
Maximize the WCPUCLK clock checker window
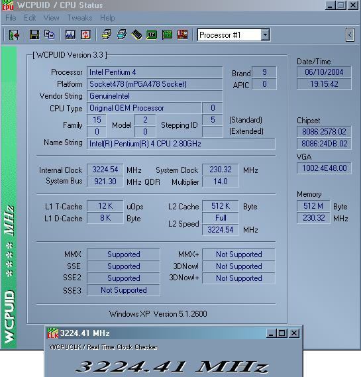[282, 333]
